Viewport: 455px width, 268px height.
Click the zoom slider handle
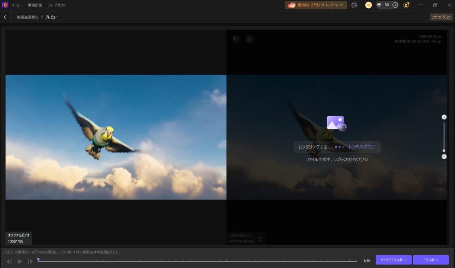tap(444, 151)
